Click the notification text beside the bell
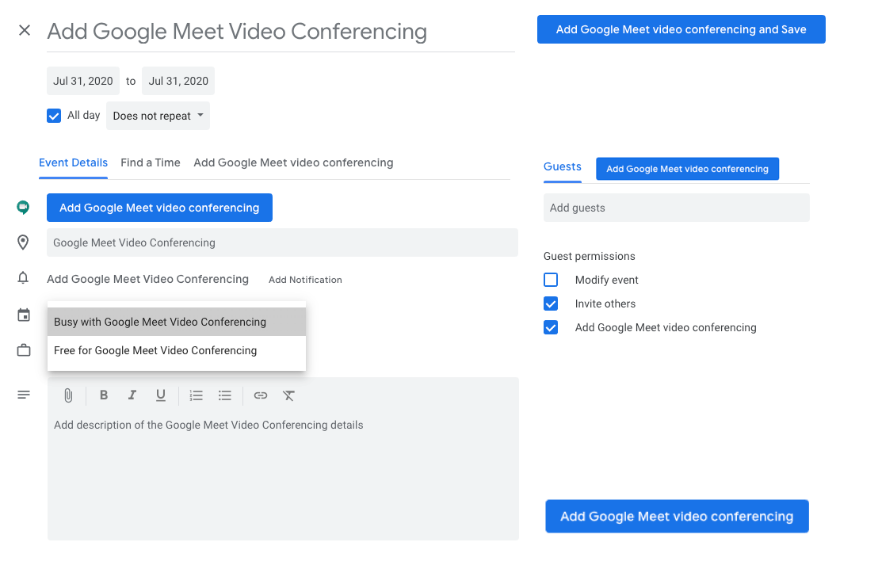Viewport: 878px width, 565px height. point(148,280)
